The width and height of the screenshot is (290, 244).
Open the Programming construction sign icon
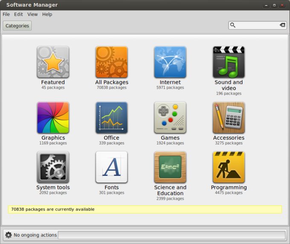pos(229,167)
